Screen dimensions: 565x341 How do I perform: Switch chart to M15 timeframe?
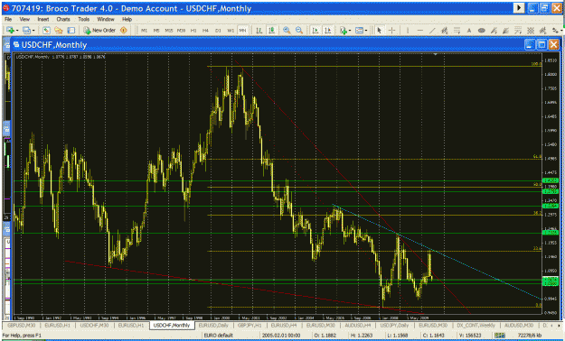coord(169,31)
